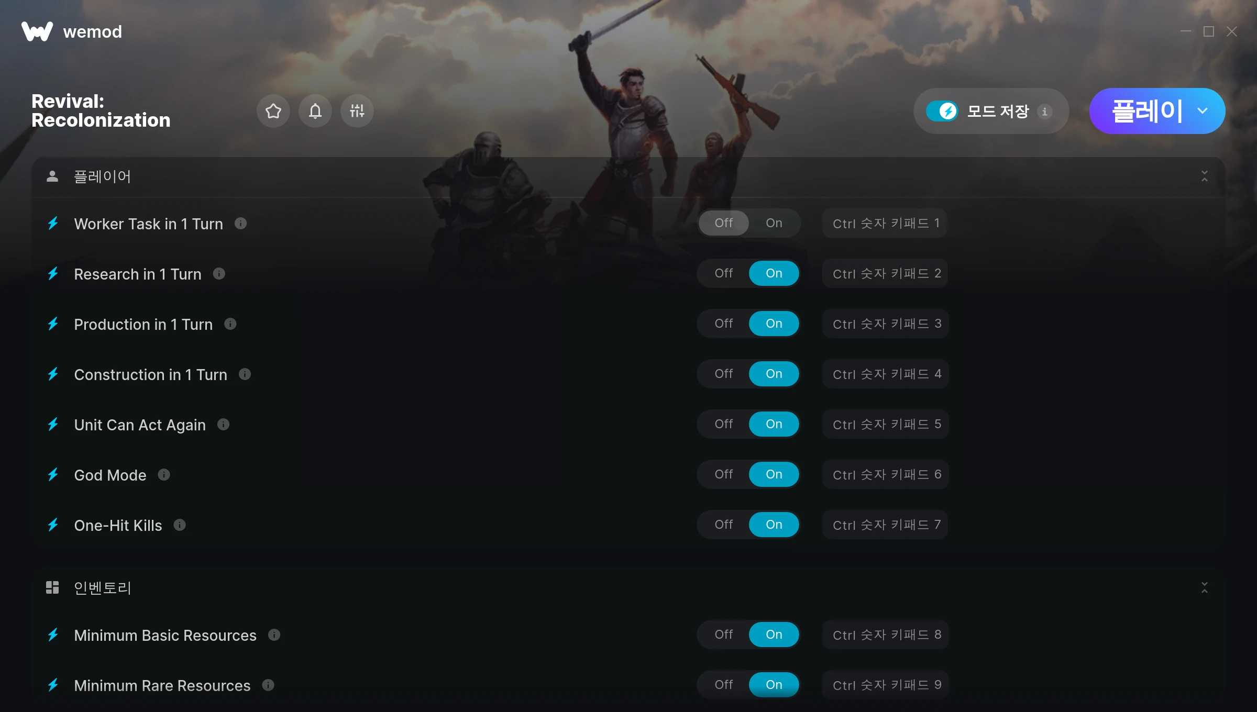Open dropdown arrow on 플레이 button
The width and height of the screenshot is (1257, 712).
click(x=1203, y=111)
